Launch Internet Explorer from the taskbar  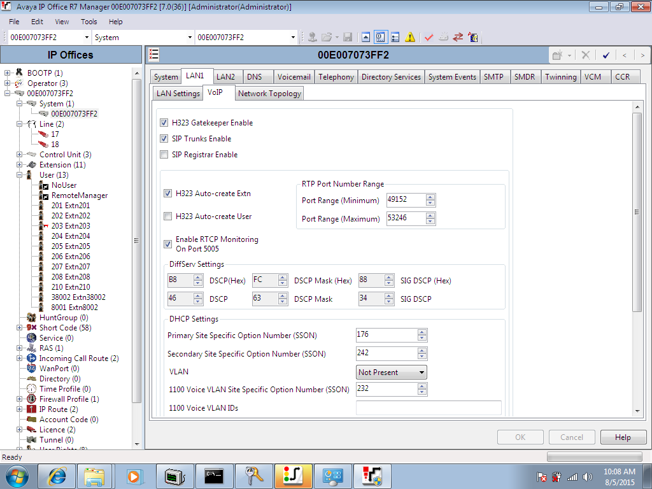pos(57,476)
